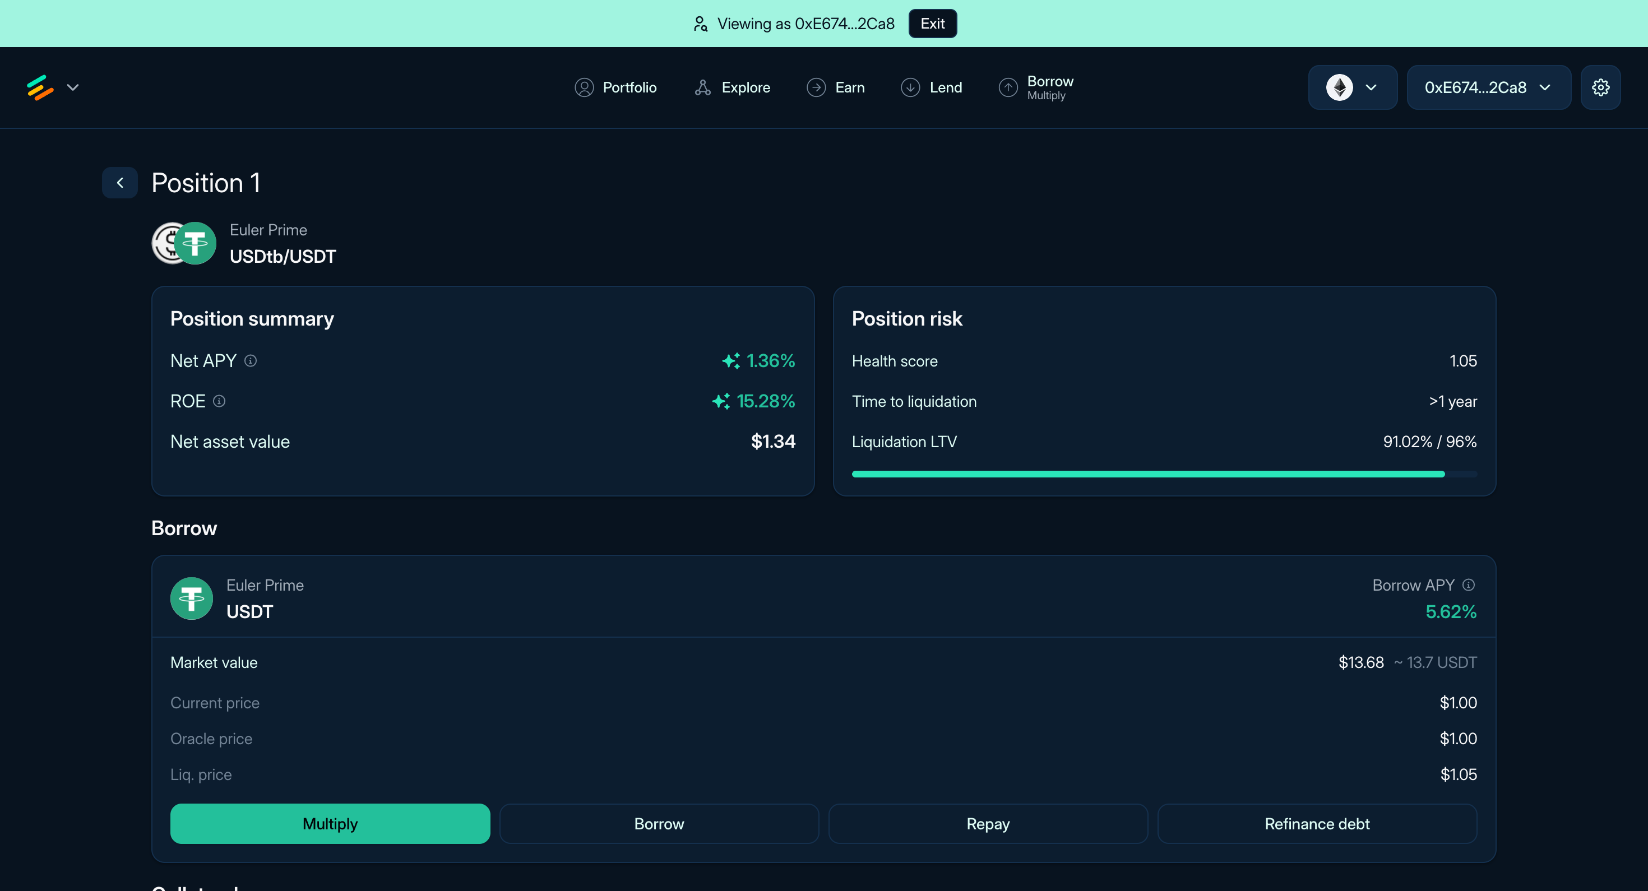Click the Oracle price $1.00 value
The image size is (1648, 891).
pyautogui.click(x=1458, y=739)
